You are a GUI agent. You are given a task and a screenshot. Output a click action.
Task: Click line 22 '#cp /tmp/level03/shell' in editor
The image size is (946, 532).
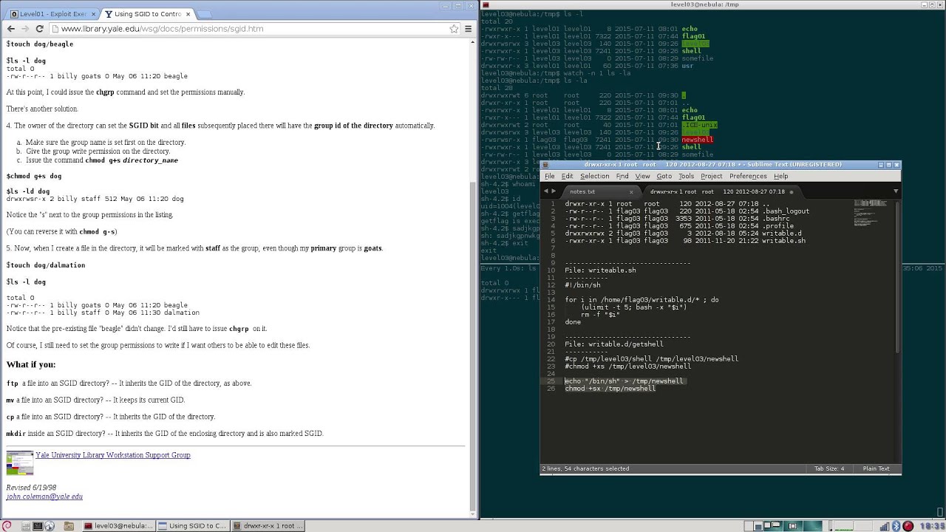pyautogui.click(x=651, y=359)
